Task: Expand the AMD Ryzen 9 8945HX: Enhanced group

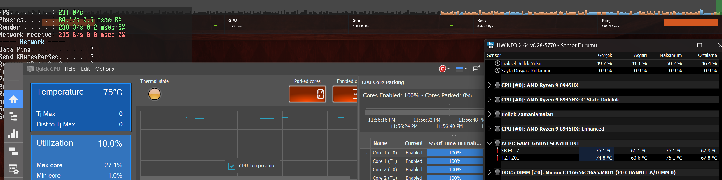Action: tap(490, 129)
